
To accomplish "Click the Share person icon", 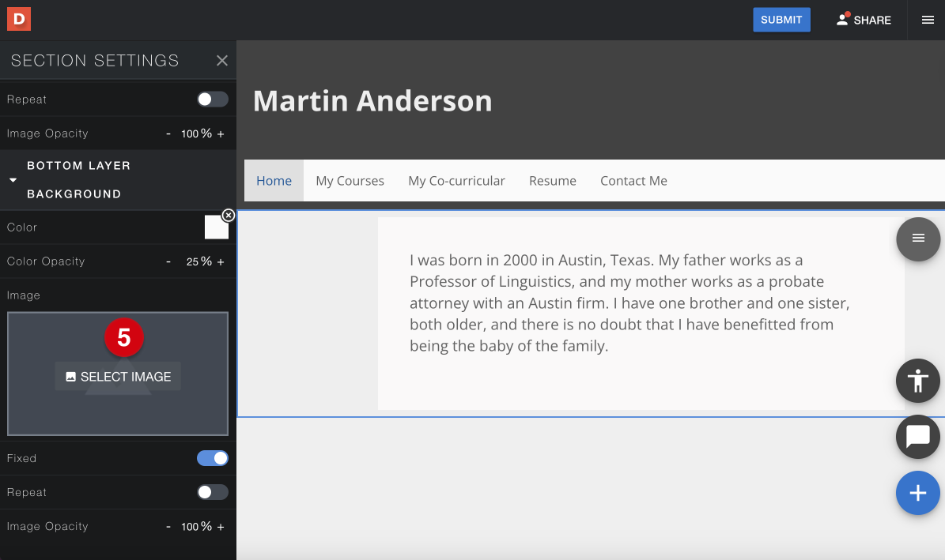I will 842,19.
